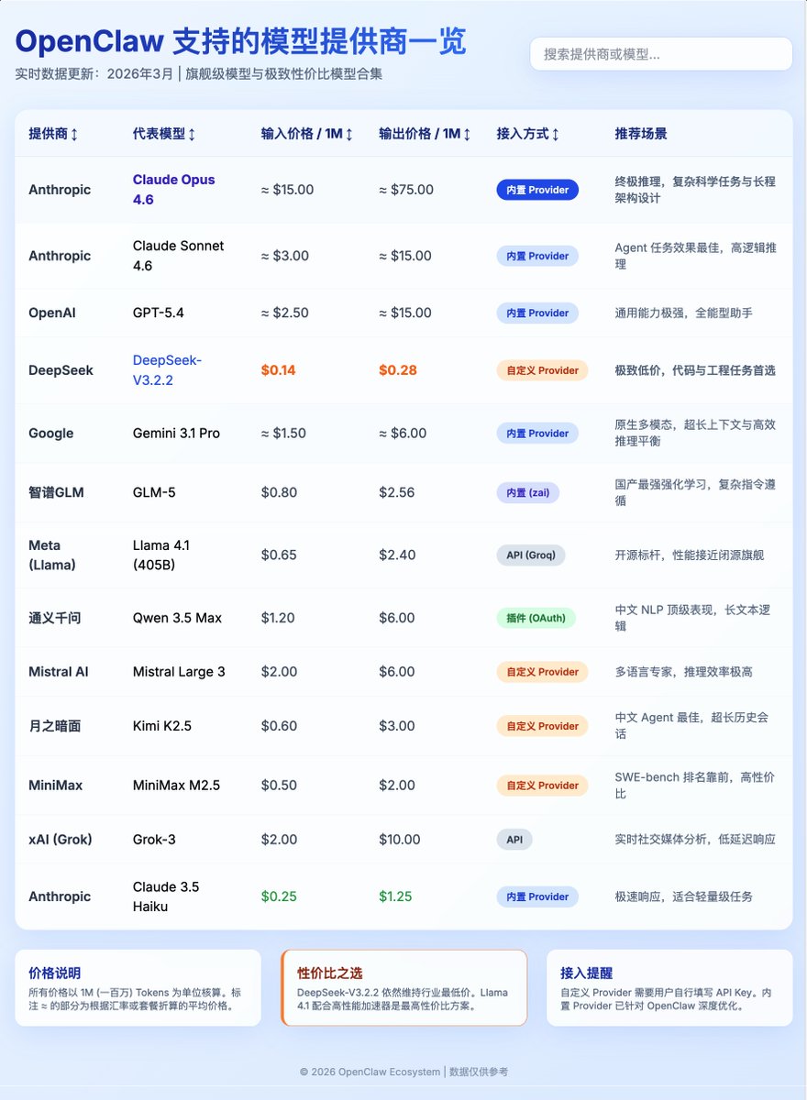Click Claude Opus 4.6 model name
The height and width of the screenshot is (1100, 807).
click(174, 190)
